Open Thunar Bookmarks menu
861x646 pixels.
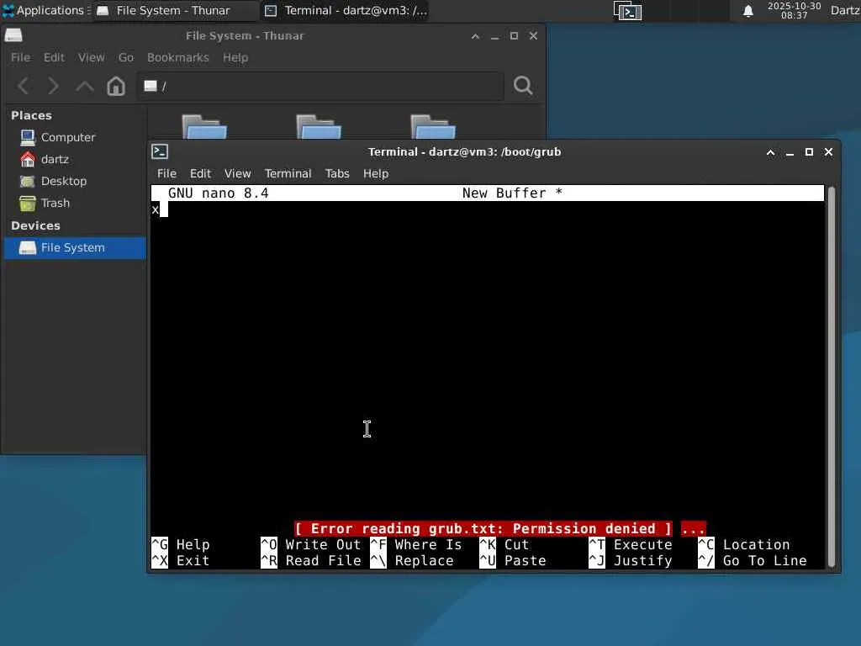(x=178, y=58)
